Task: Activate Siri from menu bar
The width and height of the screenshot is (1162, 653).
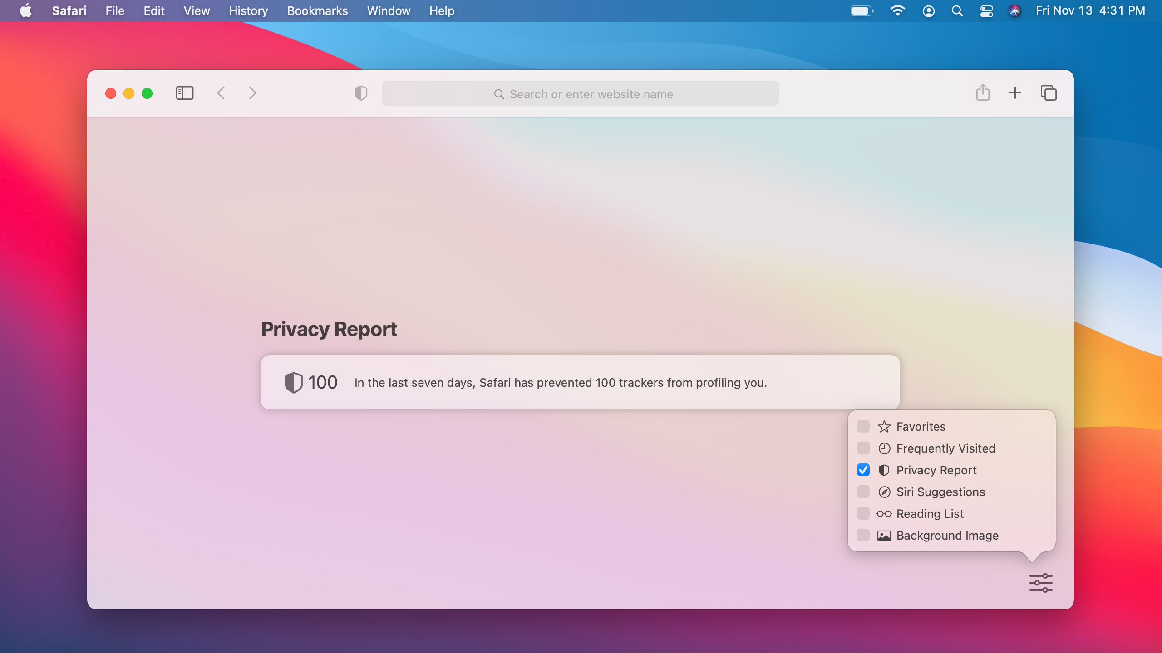Action: pyautogui.click(x=1015, y=11)
